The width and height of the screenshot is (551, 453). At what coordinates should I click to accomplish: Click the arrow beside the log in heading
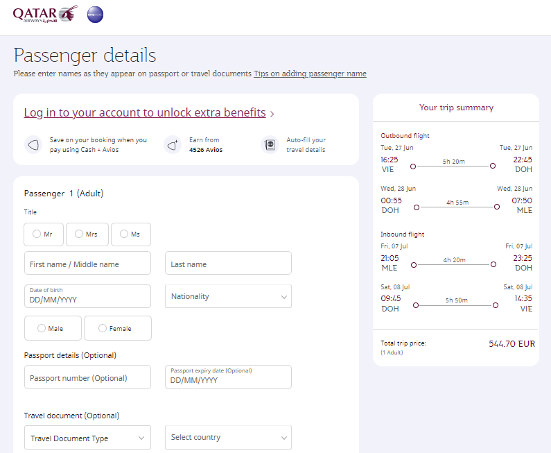(272, 114)
